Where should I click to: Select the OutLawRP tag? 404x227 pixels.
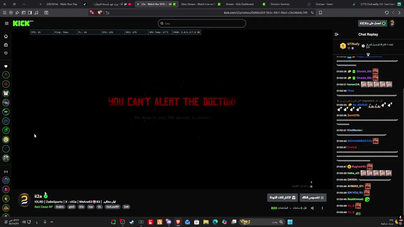click(x=113, y=207)
